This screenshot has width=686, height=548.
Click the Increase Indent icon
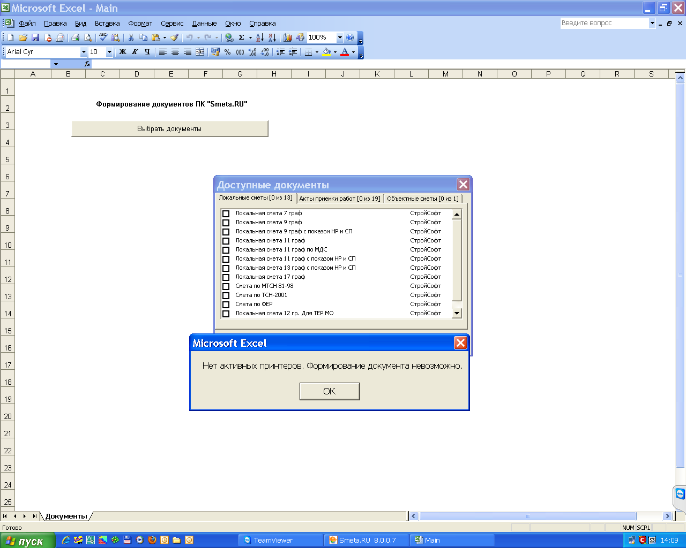tap(293, 52)
